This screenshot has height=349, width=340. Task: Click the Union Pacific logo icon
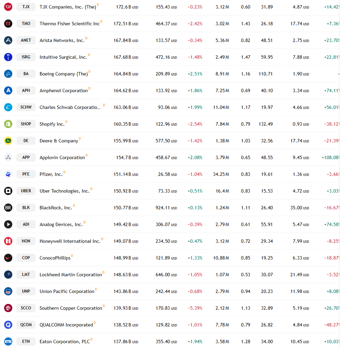click(x=8, y=291)
